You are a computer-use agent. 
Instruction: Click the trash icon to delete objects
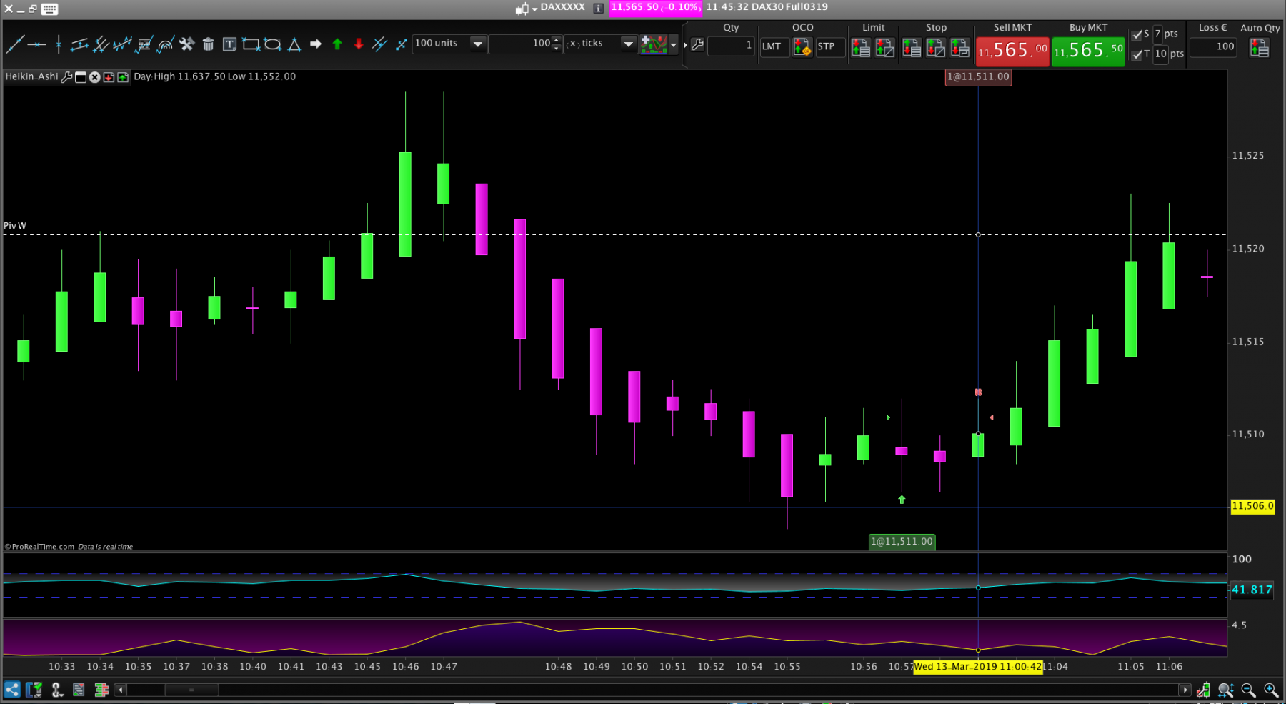[x=208, y=44]
